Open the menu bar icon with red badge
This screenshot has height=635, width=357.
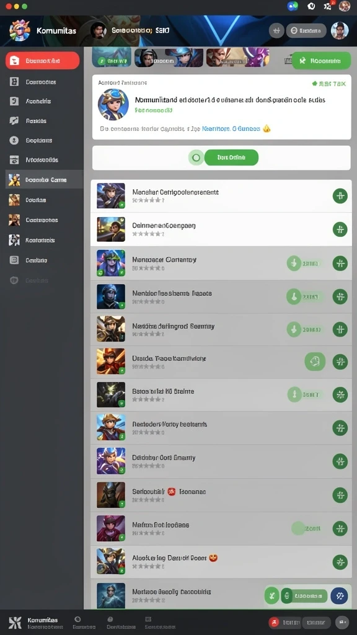click(x=328, y=6)
